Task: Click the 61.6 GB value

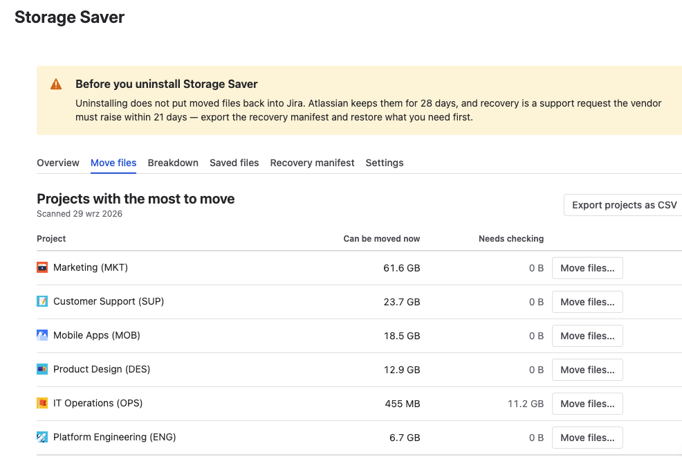Action: coord(401,268)
